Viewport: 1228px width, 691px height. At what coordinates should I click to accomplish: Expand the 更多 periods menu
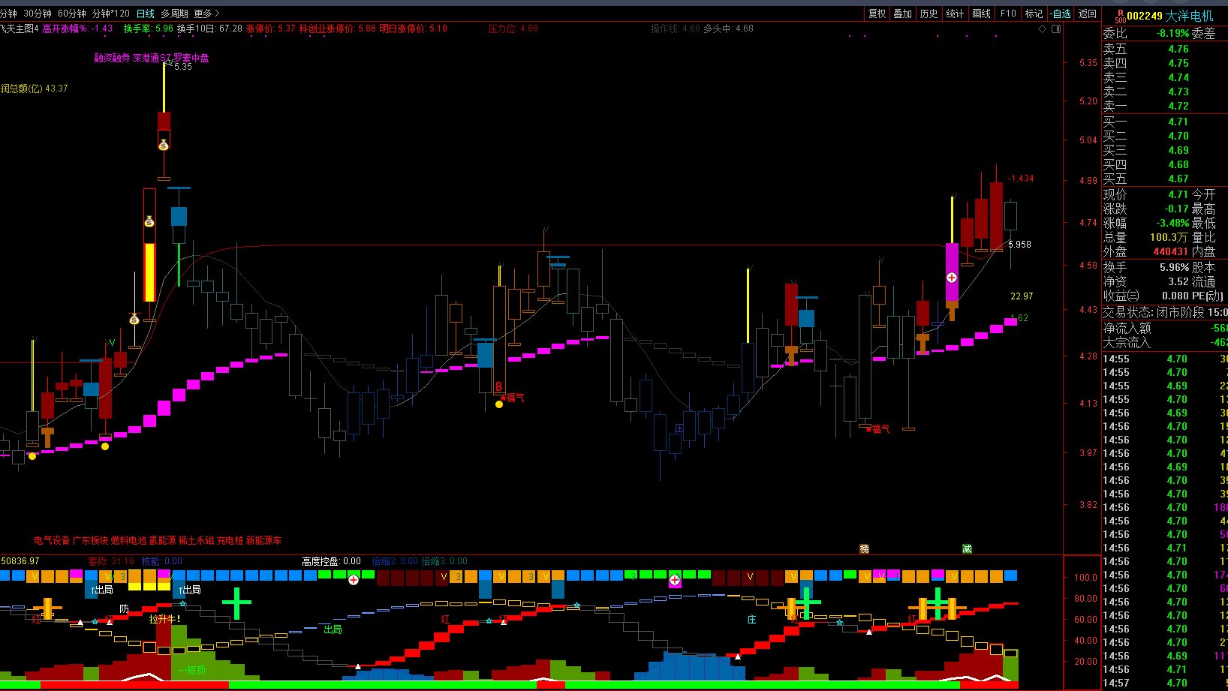(x=207, y=14)
